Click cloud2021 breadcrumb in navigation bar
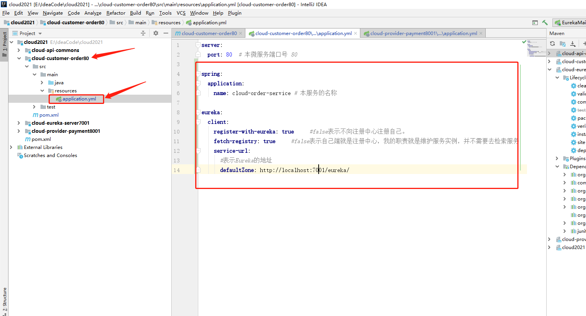This screenshot has height=316, width=586. point(19,23)
